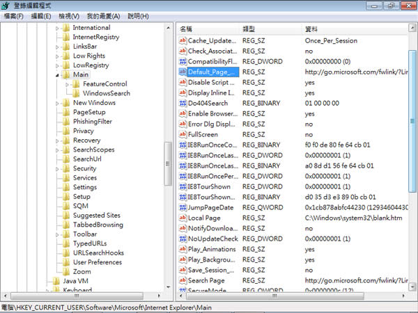Click the Zoom folder icon
The height and width of the screenshot is (313, 418).
pos(66,271)
